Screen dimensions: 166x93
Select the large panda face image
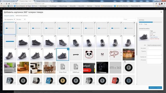point(89,55)
